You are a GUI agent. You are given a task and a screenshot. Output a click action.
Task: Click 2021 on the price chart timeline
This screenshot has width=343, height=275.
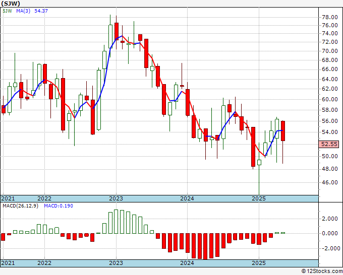(8, 198)
